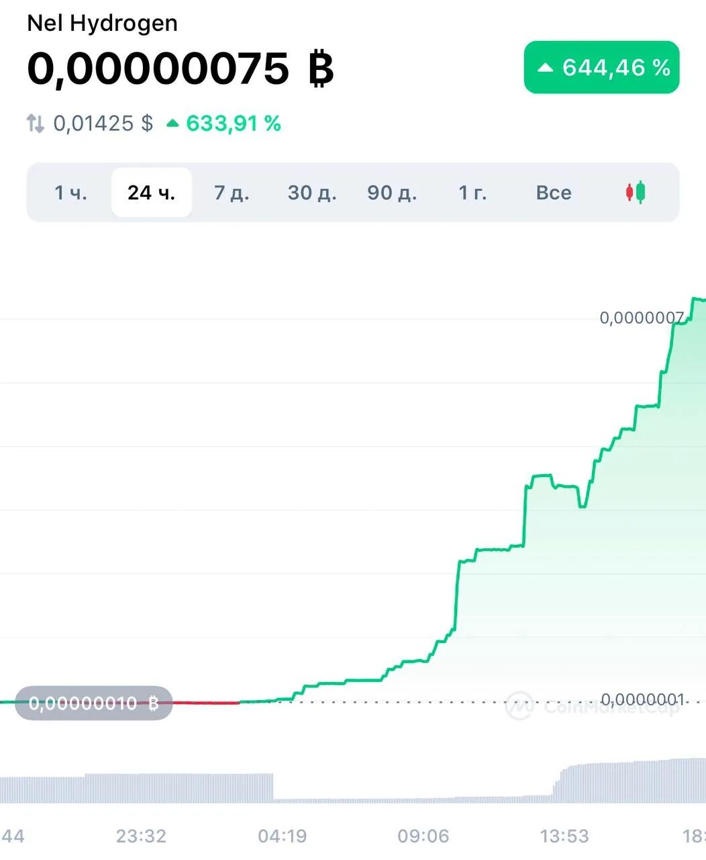Image resolution: width=706 pixels, height=860 pixels.
Task: Switch to the 30 д. range
Action: point(312,193)
